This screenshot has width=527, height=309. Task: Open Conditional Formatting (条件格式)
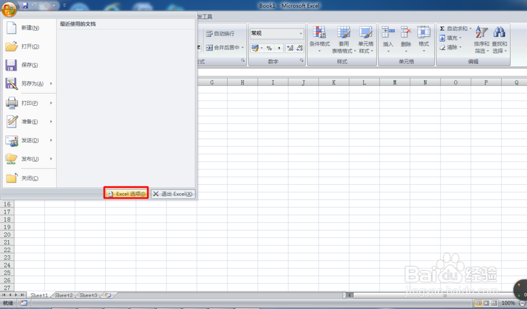320,39
